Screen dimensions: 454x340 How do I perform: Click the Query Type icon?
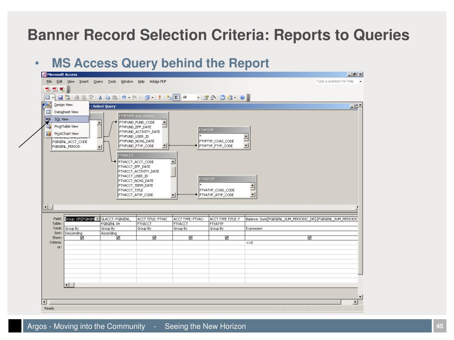pyautogui.click(x=147, y=97)
